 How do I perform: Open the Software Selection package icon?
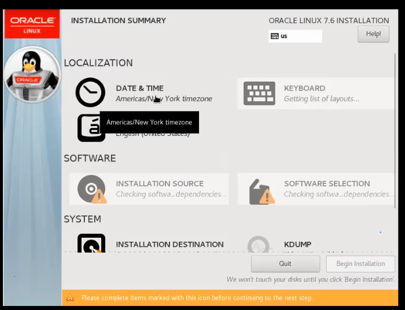[x=262, y=192]
